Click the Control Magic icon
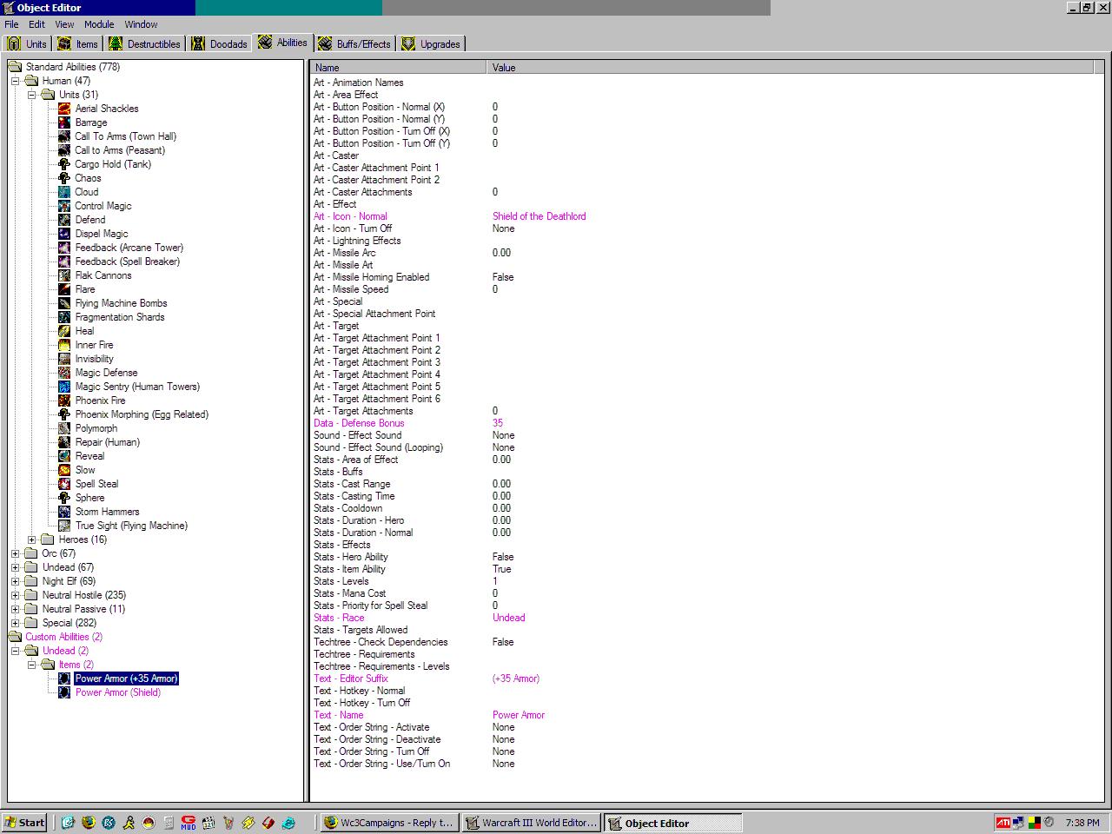This screenshot has height=834, width=1112. 64,206
